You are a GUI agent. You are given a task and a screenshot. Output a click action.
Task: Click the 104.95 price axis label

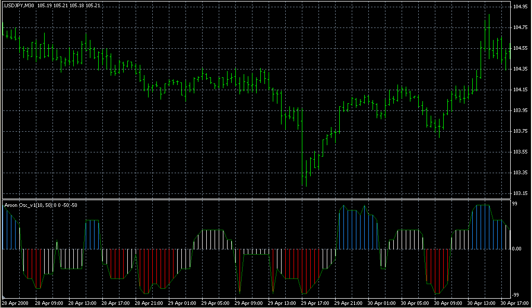point(520,7)
